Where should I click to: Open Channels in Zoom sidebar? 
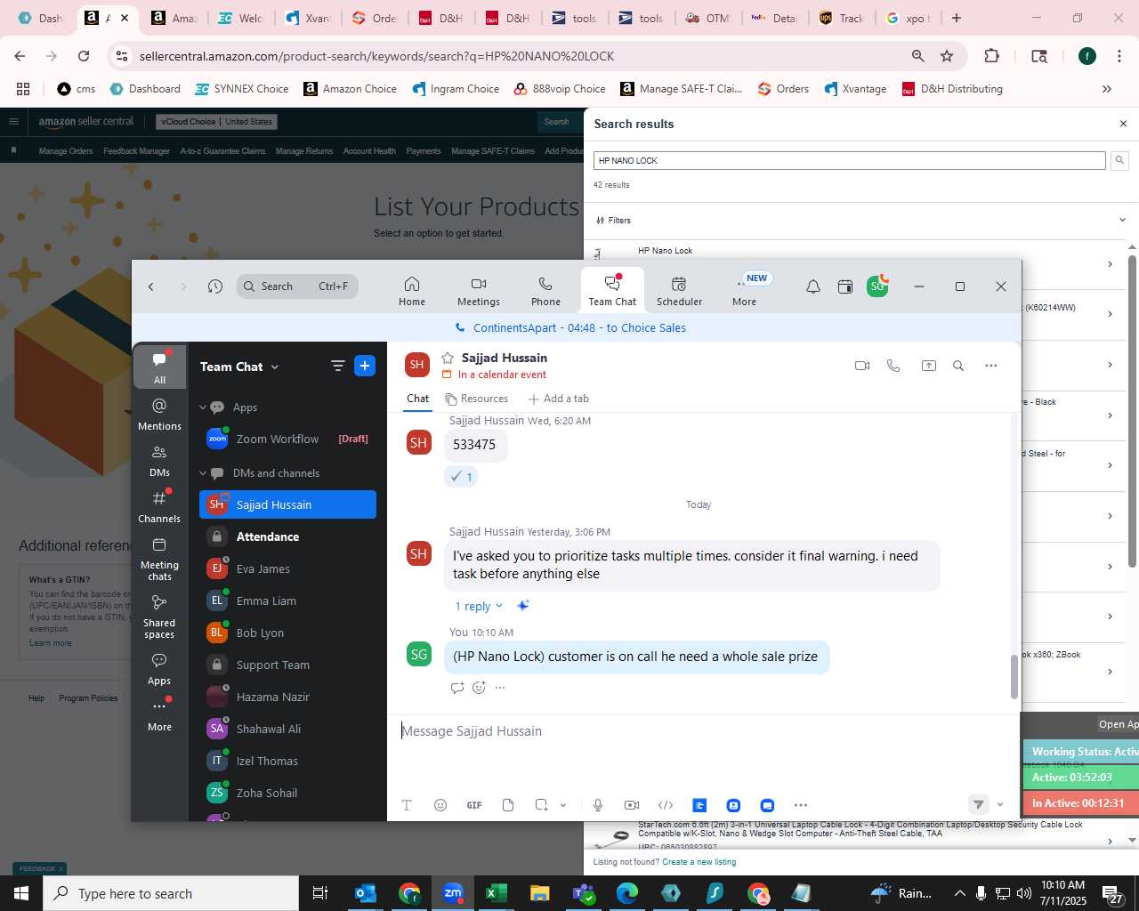(x=159, y=507)
